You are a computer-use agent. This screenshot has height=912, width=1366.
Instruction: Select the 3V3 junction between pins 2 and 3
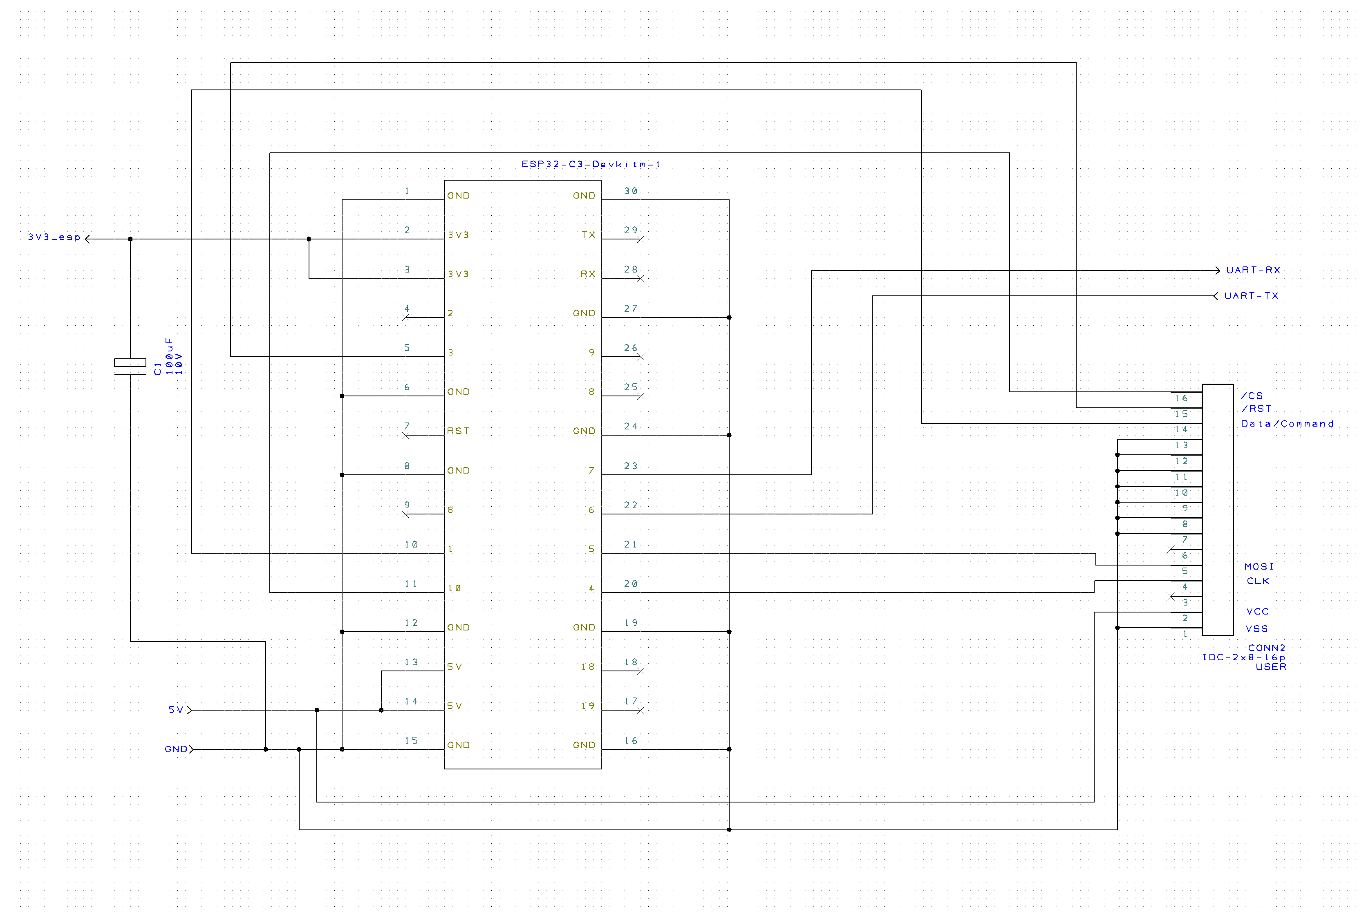(x=309, y=239)
